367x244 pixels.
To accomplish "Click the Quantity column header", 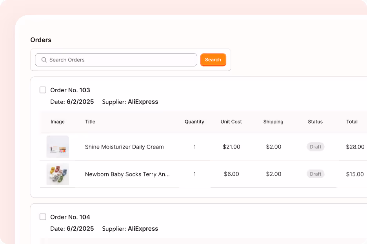I will [194, 122].
